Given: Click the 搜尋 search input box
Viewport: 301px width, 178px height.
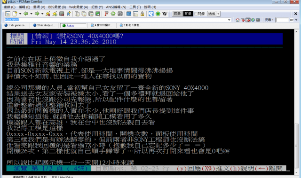Looking at the screenshot, I should coord(282,20).
